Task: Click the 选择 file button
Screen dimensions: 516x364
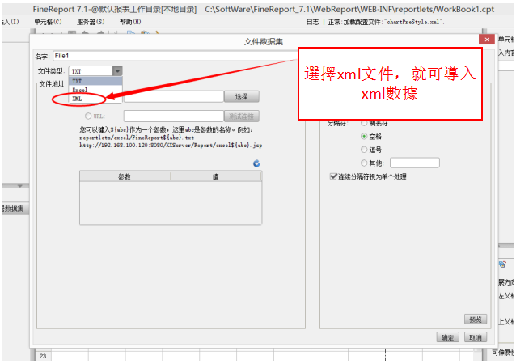Action: [242, 97]
